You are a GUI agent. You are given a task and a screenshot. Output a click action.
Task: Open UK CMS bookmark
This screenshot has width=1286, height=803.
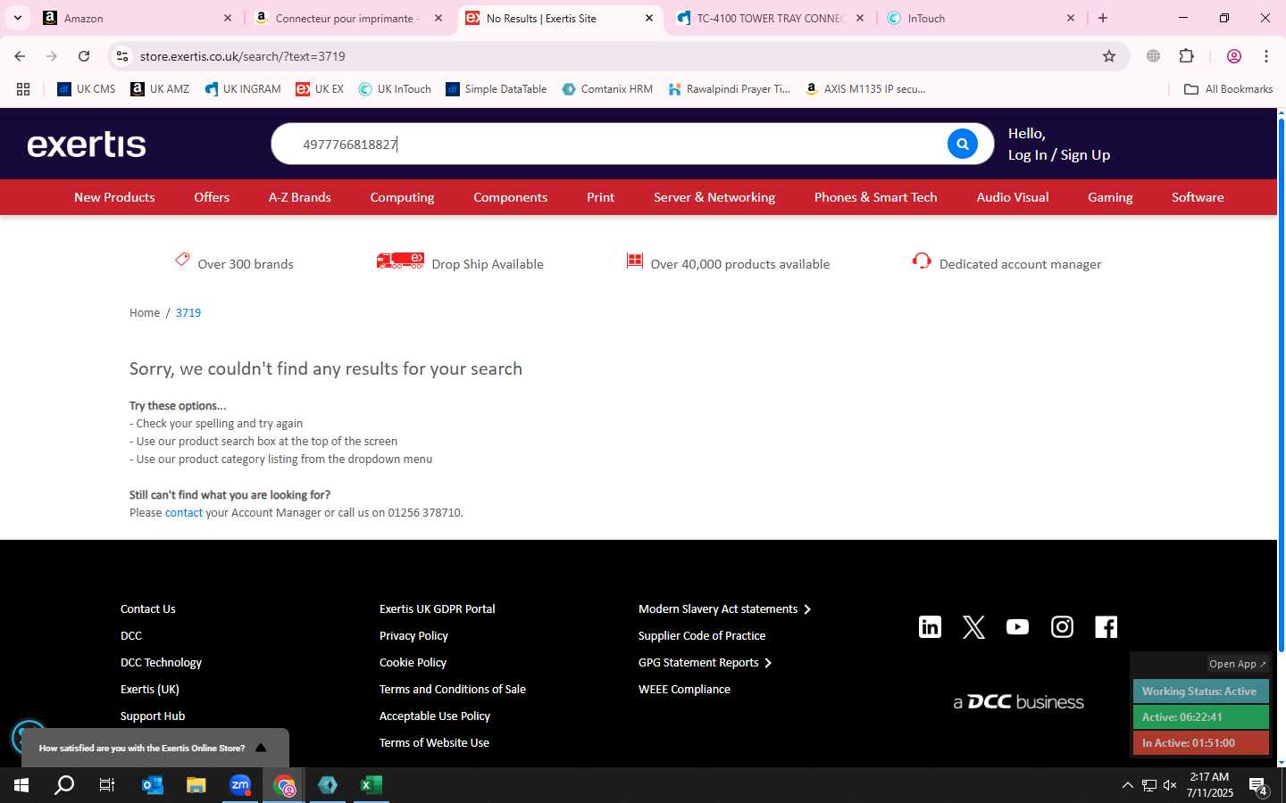(x=87, y=89)
